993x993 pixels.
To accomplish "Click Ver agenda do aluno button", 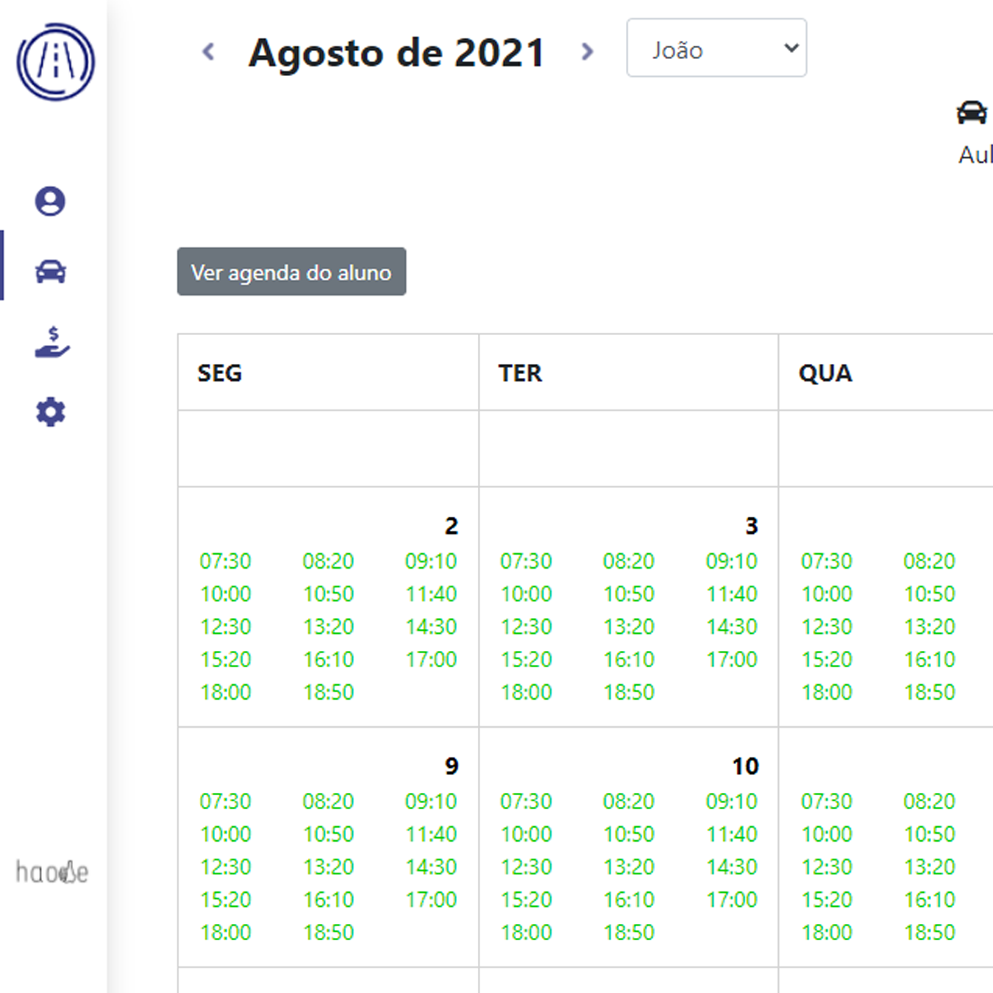I will pyautogui.click(x=292, y=272).
